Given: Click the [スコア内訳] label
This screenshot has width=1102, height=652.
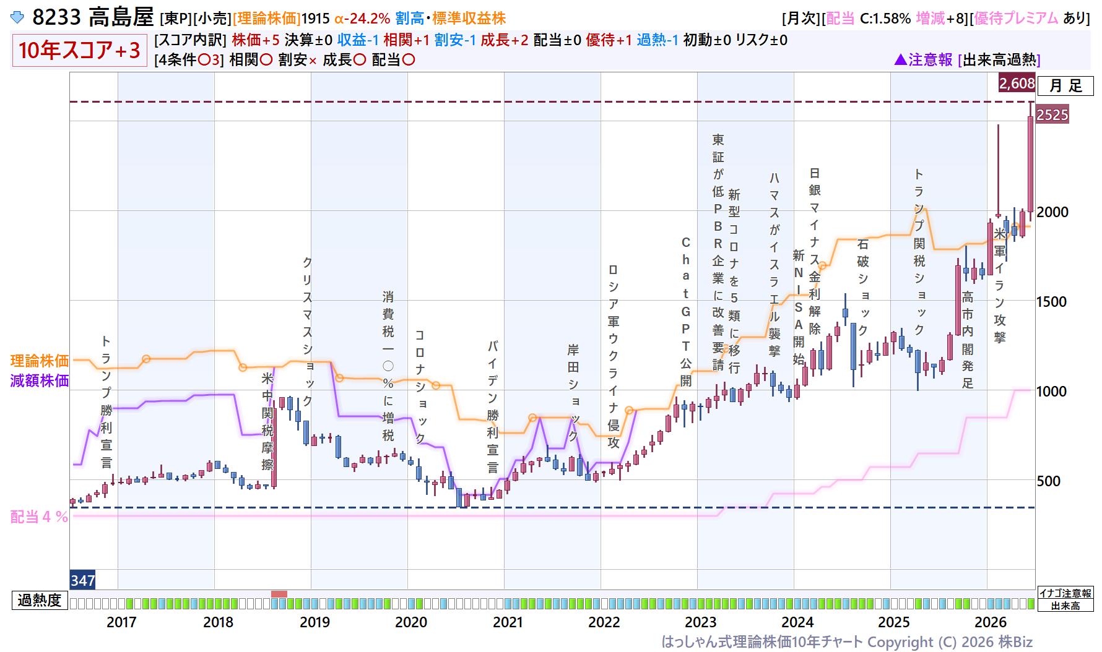Looking at the screenshot, I should 190,40.
